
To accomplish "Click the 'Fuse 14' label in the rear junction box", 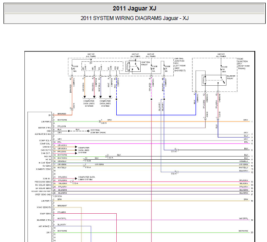I will point(225,69).
